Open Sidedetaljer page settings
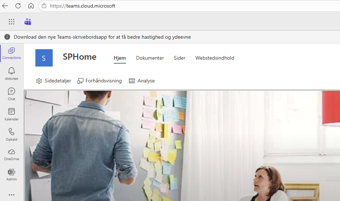Screen dimensions: 340x201 tap(53, 81)
